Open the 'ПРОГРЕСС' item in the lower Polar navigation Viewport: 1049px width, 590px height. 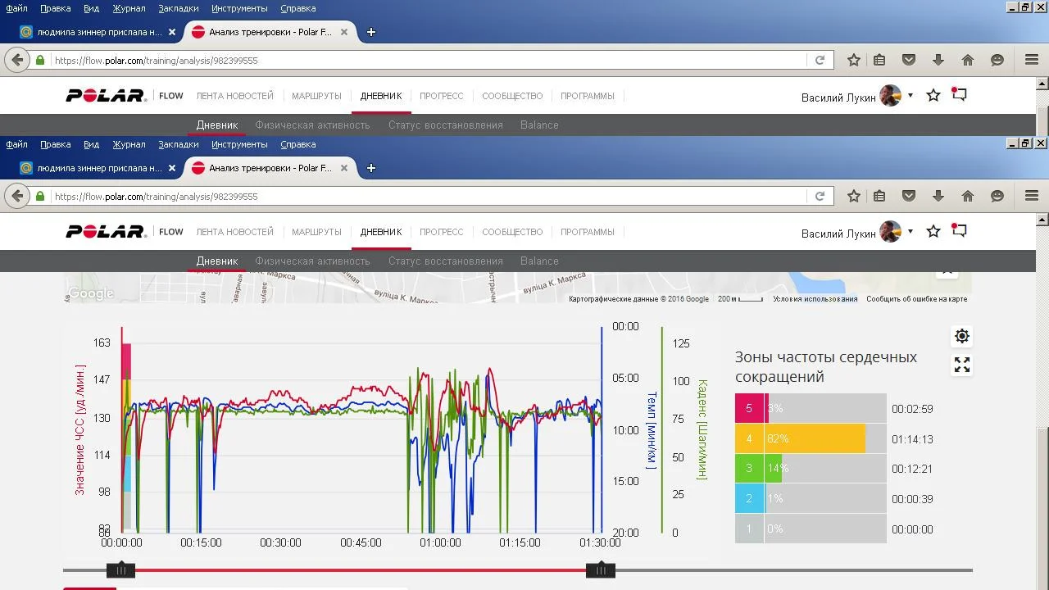pos(442,232)
